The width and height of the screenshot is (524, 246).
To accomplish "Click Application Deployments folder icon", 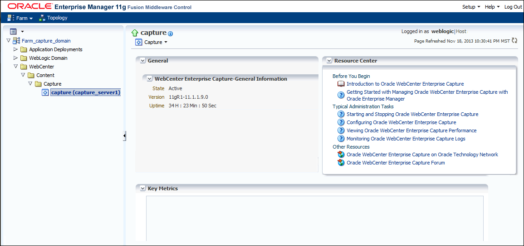I will [x=24, y=49].
